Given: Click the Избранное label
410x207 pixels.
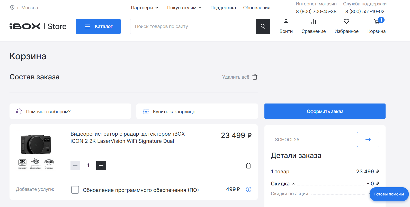Looking at the screenshot, I should click(346, 31).
